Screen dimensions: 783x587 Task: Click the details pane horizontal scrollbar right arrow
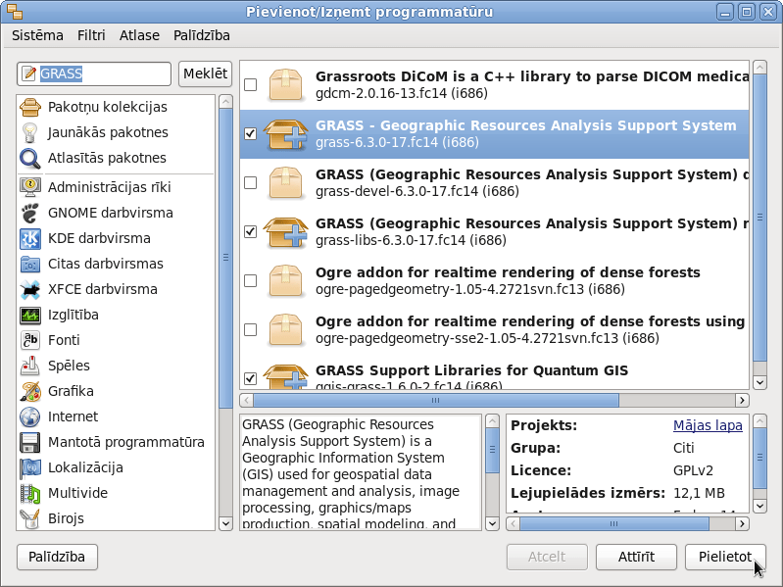[742, 523]
